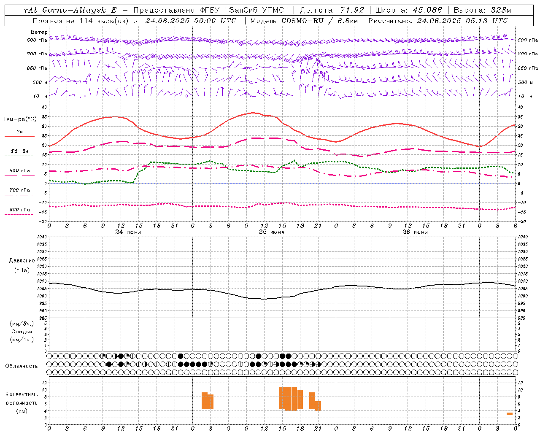Click the Широта: 45.086 value

[x=408, y=10]
